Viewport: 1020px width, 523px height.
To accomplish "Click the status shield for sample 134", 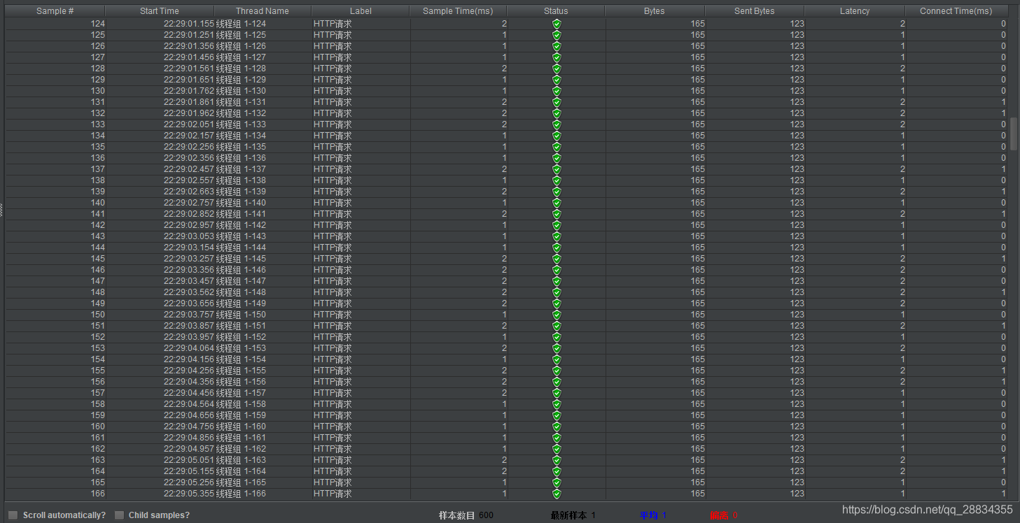I will (557, 136).
